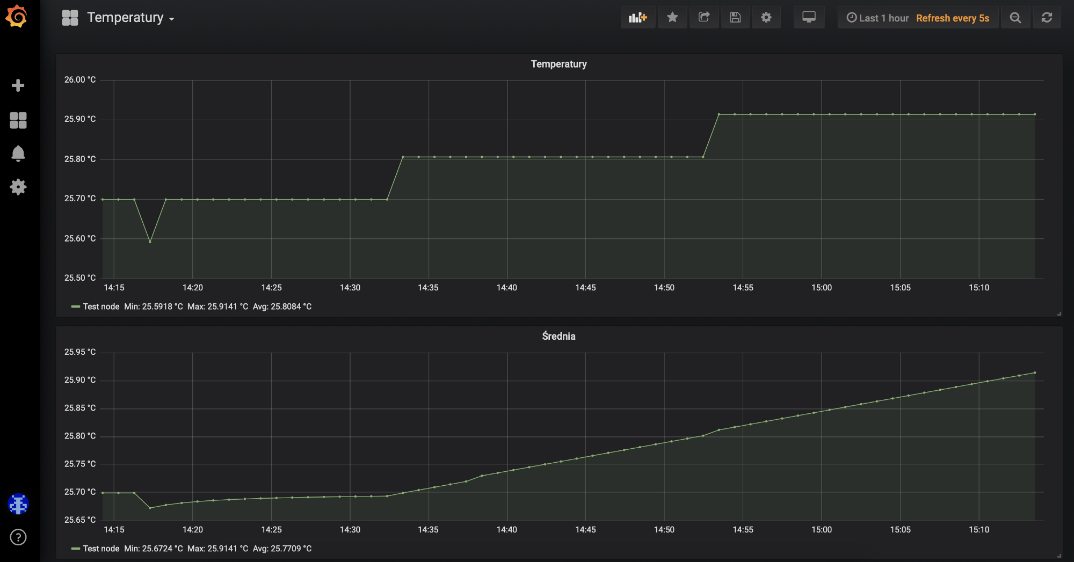
Task: Click the Add panel icon
Action: pyautogui.click(x=638, y=18)
